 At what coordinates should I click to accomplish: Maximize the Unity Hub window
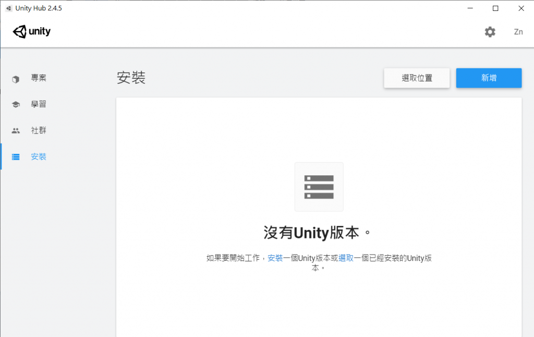(495, 8)
